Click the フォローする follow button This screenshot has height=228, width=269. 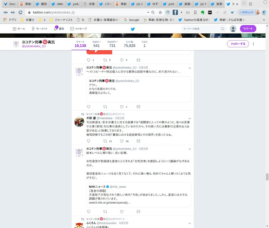click(238, 44)
